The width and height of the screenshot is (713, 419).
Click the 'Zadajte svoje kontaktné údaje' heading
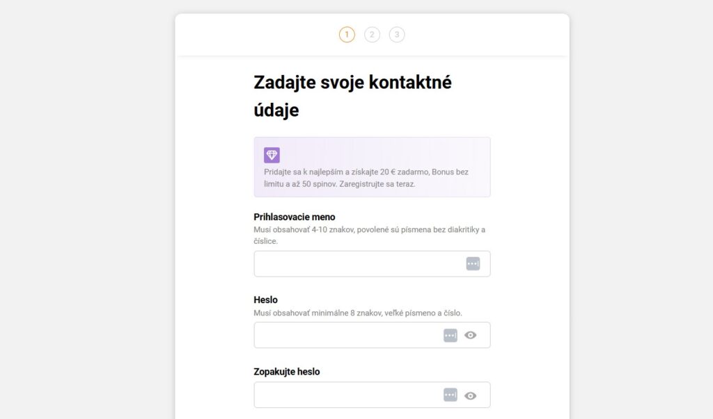point(352,97)
